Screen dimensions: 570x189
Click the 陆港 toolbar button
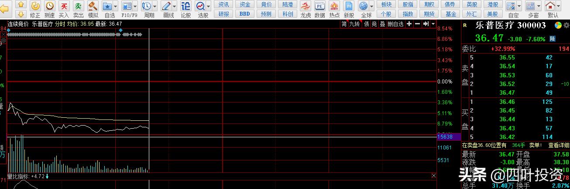(288, 4)
